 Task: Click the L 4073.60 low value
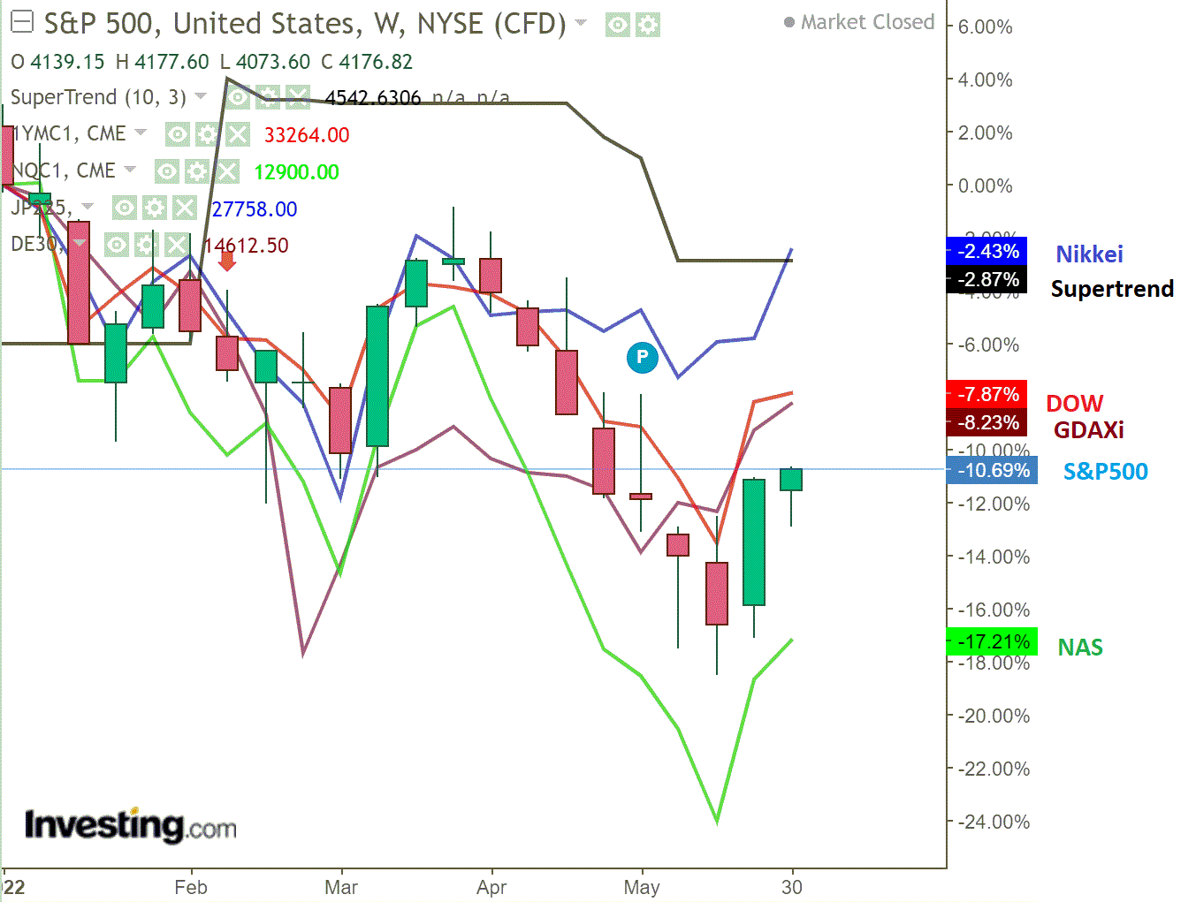point(265,62)
